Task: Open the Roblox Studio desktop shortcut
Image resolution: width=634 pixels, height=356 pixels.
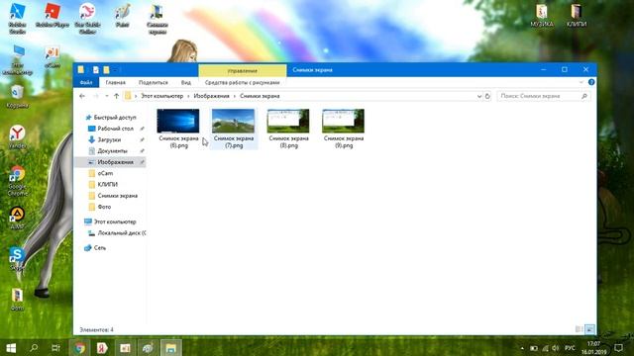Action: (x=17, y=18)
